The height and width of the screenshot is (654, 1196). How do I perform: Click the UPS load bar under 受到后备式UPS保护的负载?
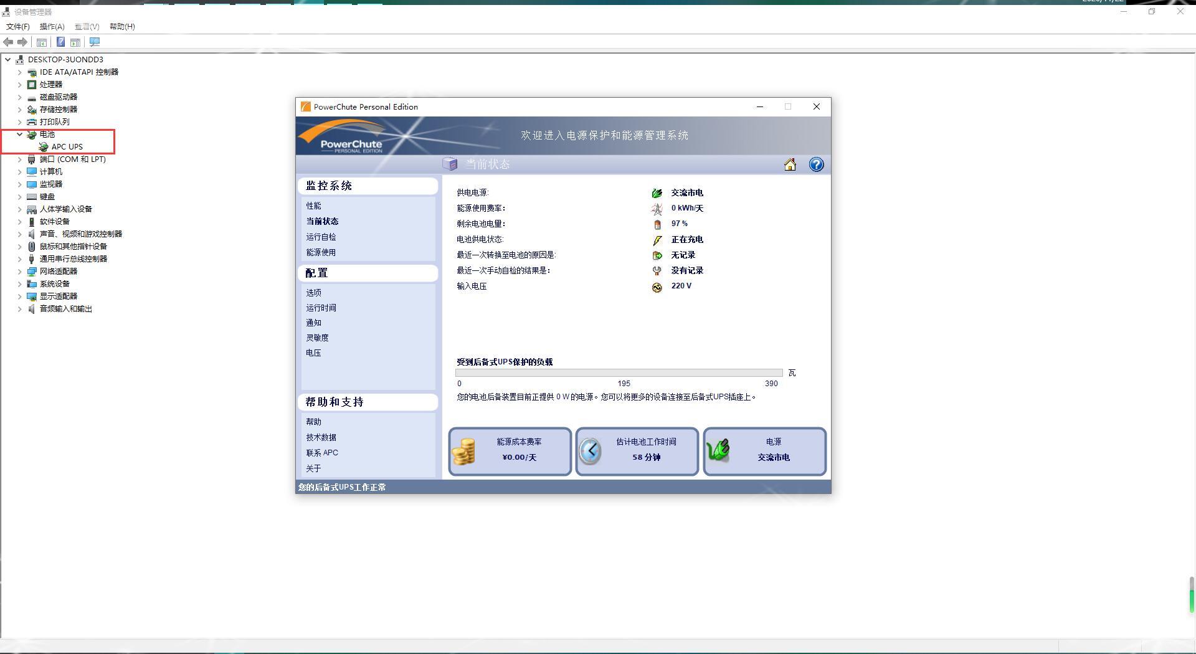pos(619,372)
